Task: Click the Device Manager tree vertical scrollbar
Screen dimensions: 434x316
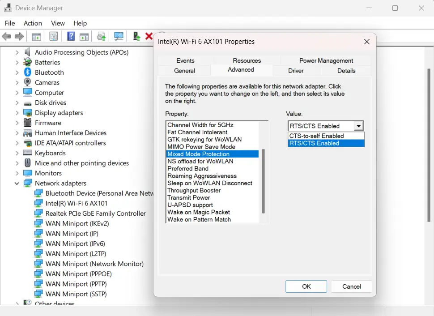Action: click(x=429, y=145)
